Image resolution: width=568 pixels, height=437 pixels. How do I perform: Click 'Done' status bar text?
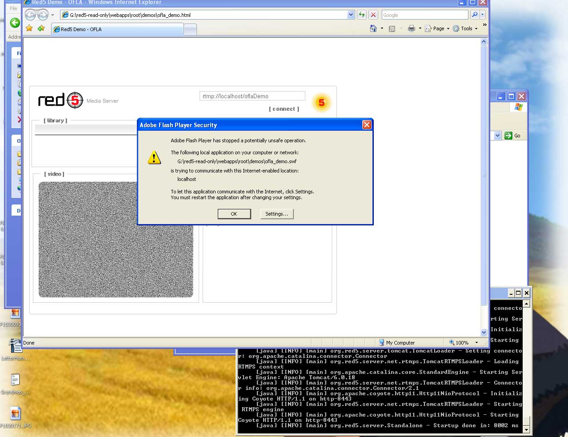pos(29,343)
